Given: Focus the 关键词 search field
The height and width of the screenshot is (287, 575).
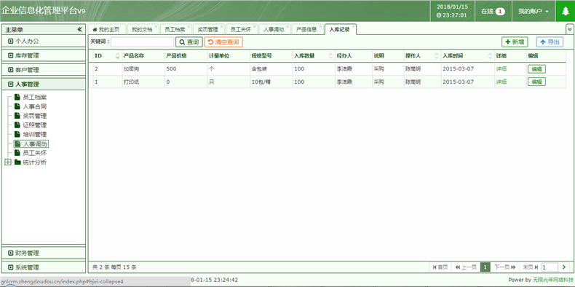Looking at the screenshot, I should 142,42.
